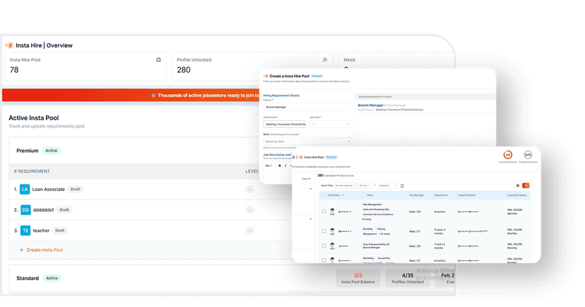Check the first candidate row with Risk Management skill
Viewport: 585px width, 307px height.
point(324,212)
